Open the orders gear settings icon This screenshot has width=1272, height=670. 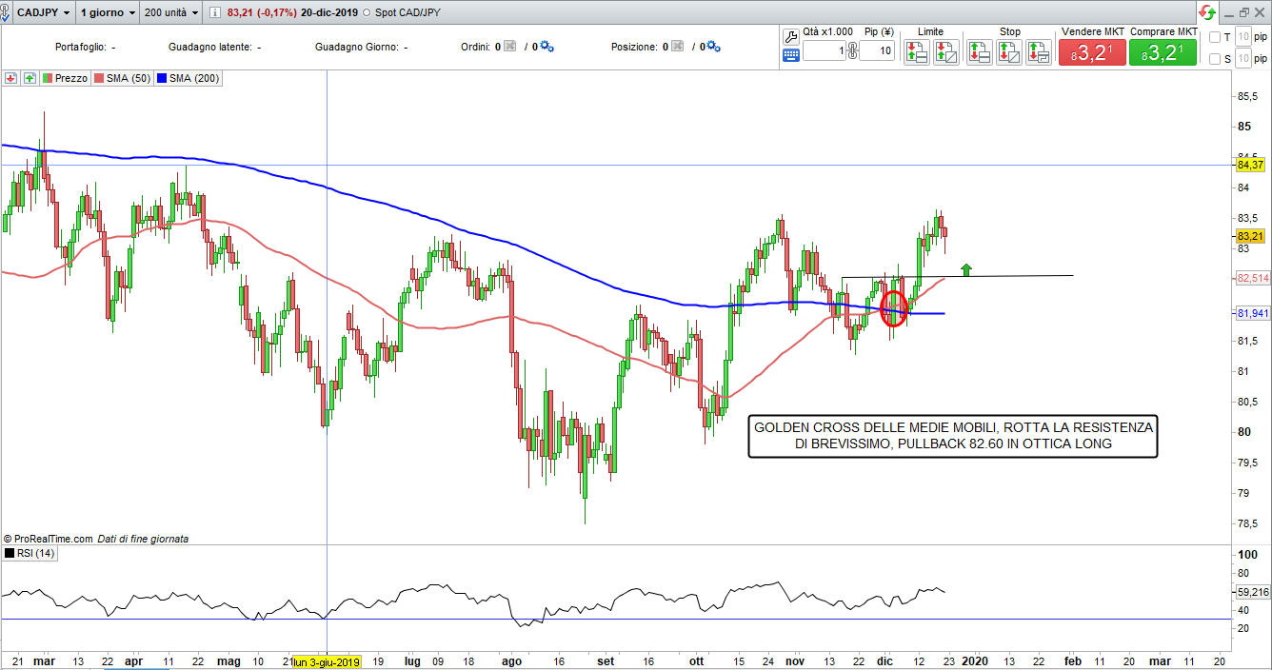click(x=547, y=47)
